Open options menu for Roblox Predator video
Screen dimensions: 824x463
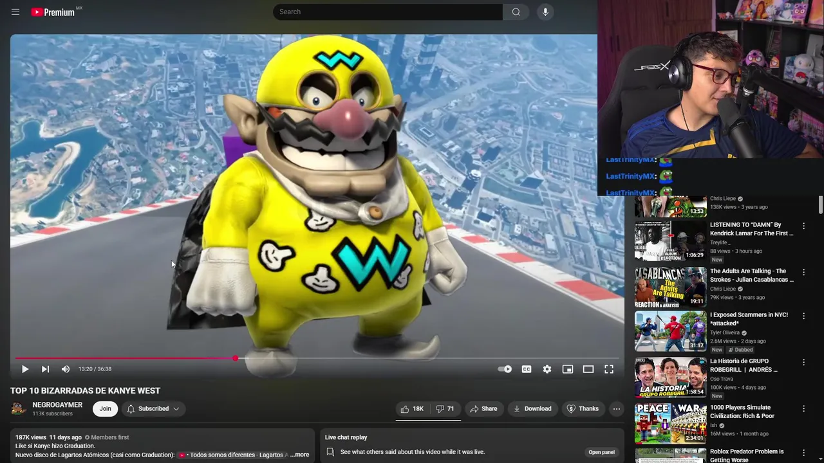[x=803, y=453]
